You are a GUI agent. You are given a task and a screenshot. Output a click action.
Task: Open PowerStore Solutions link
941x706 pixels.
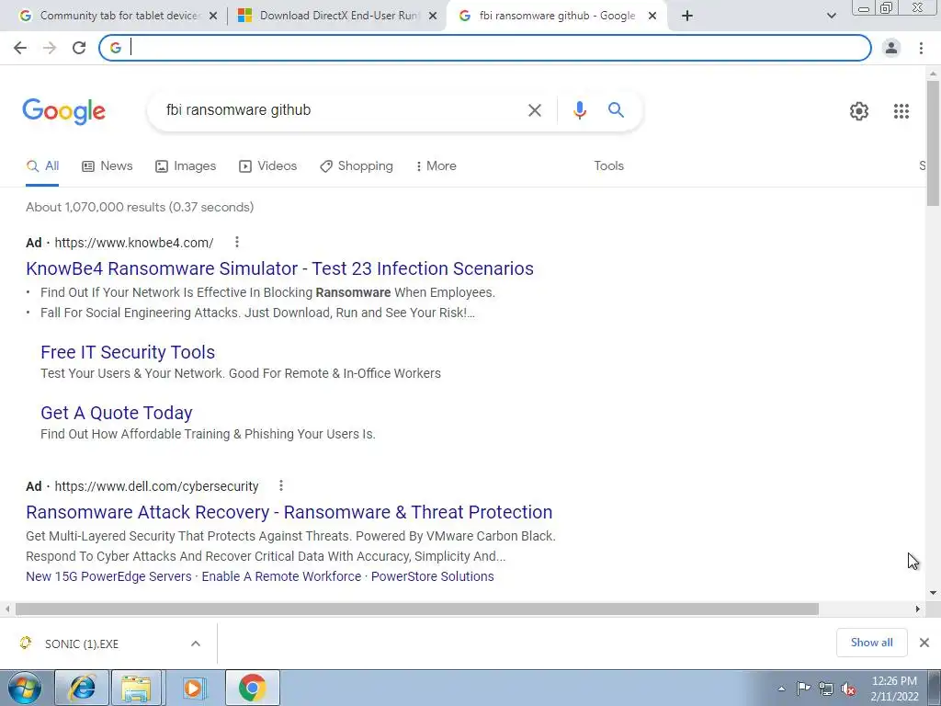click(432, 576)
